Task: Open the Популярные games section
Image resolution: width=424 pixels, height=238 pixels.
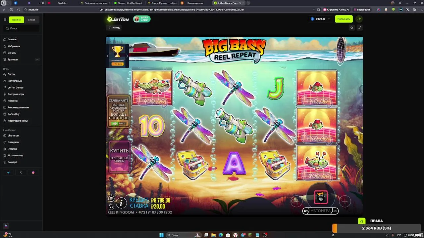Action: (x=21, y=81)
